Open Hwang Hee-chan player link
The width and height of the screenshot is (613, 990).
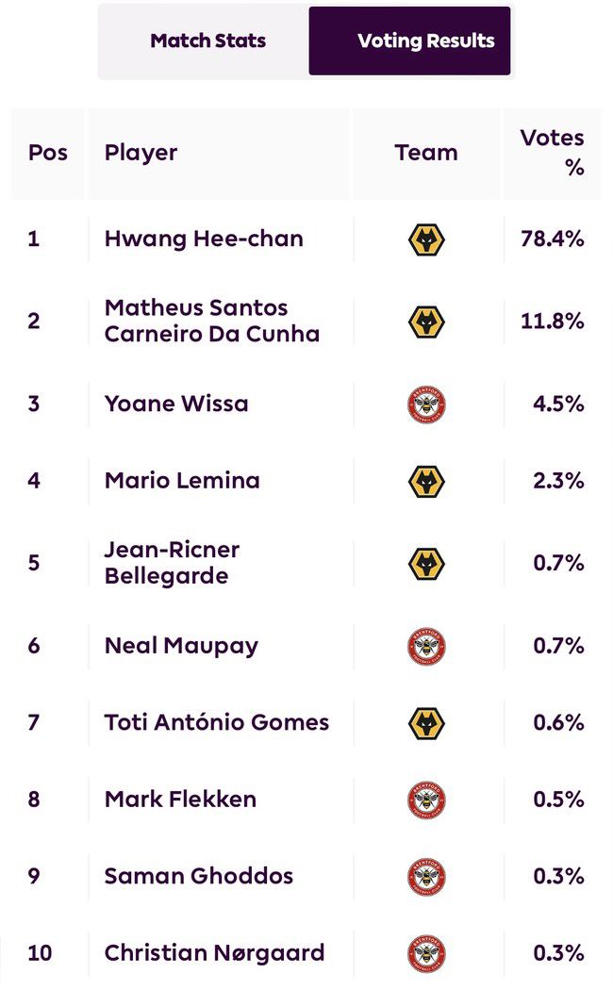[204, 239]
